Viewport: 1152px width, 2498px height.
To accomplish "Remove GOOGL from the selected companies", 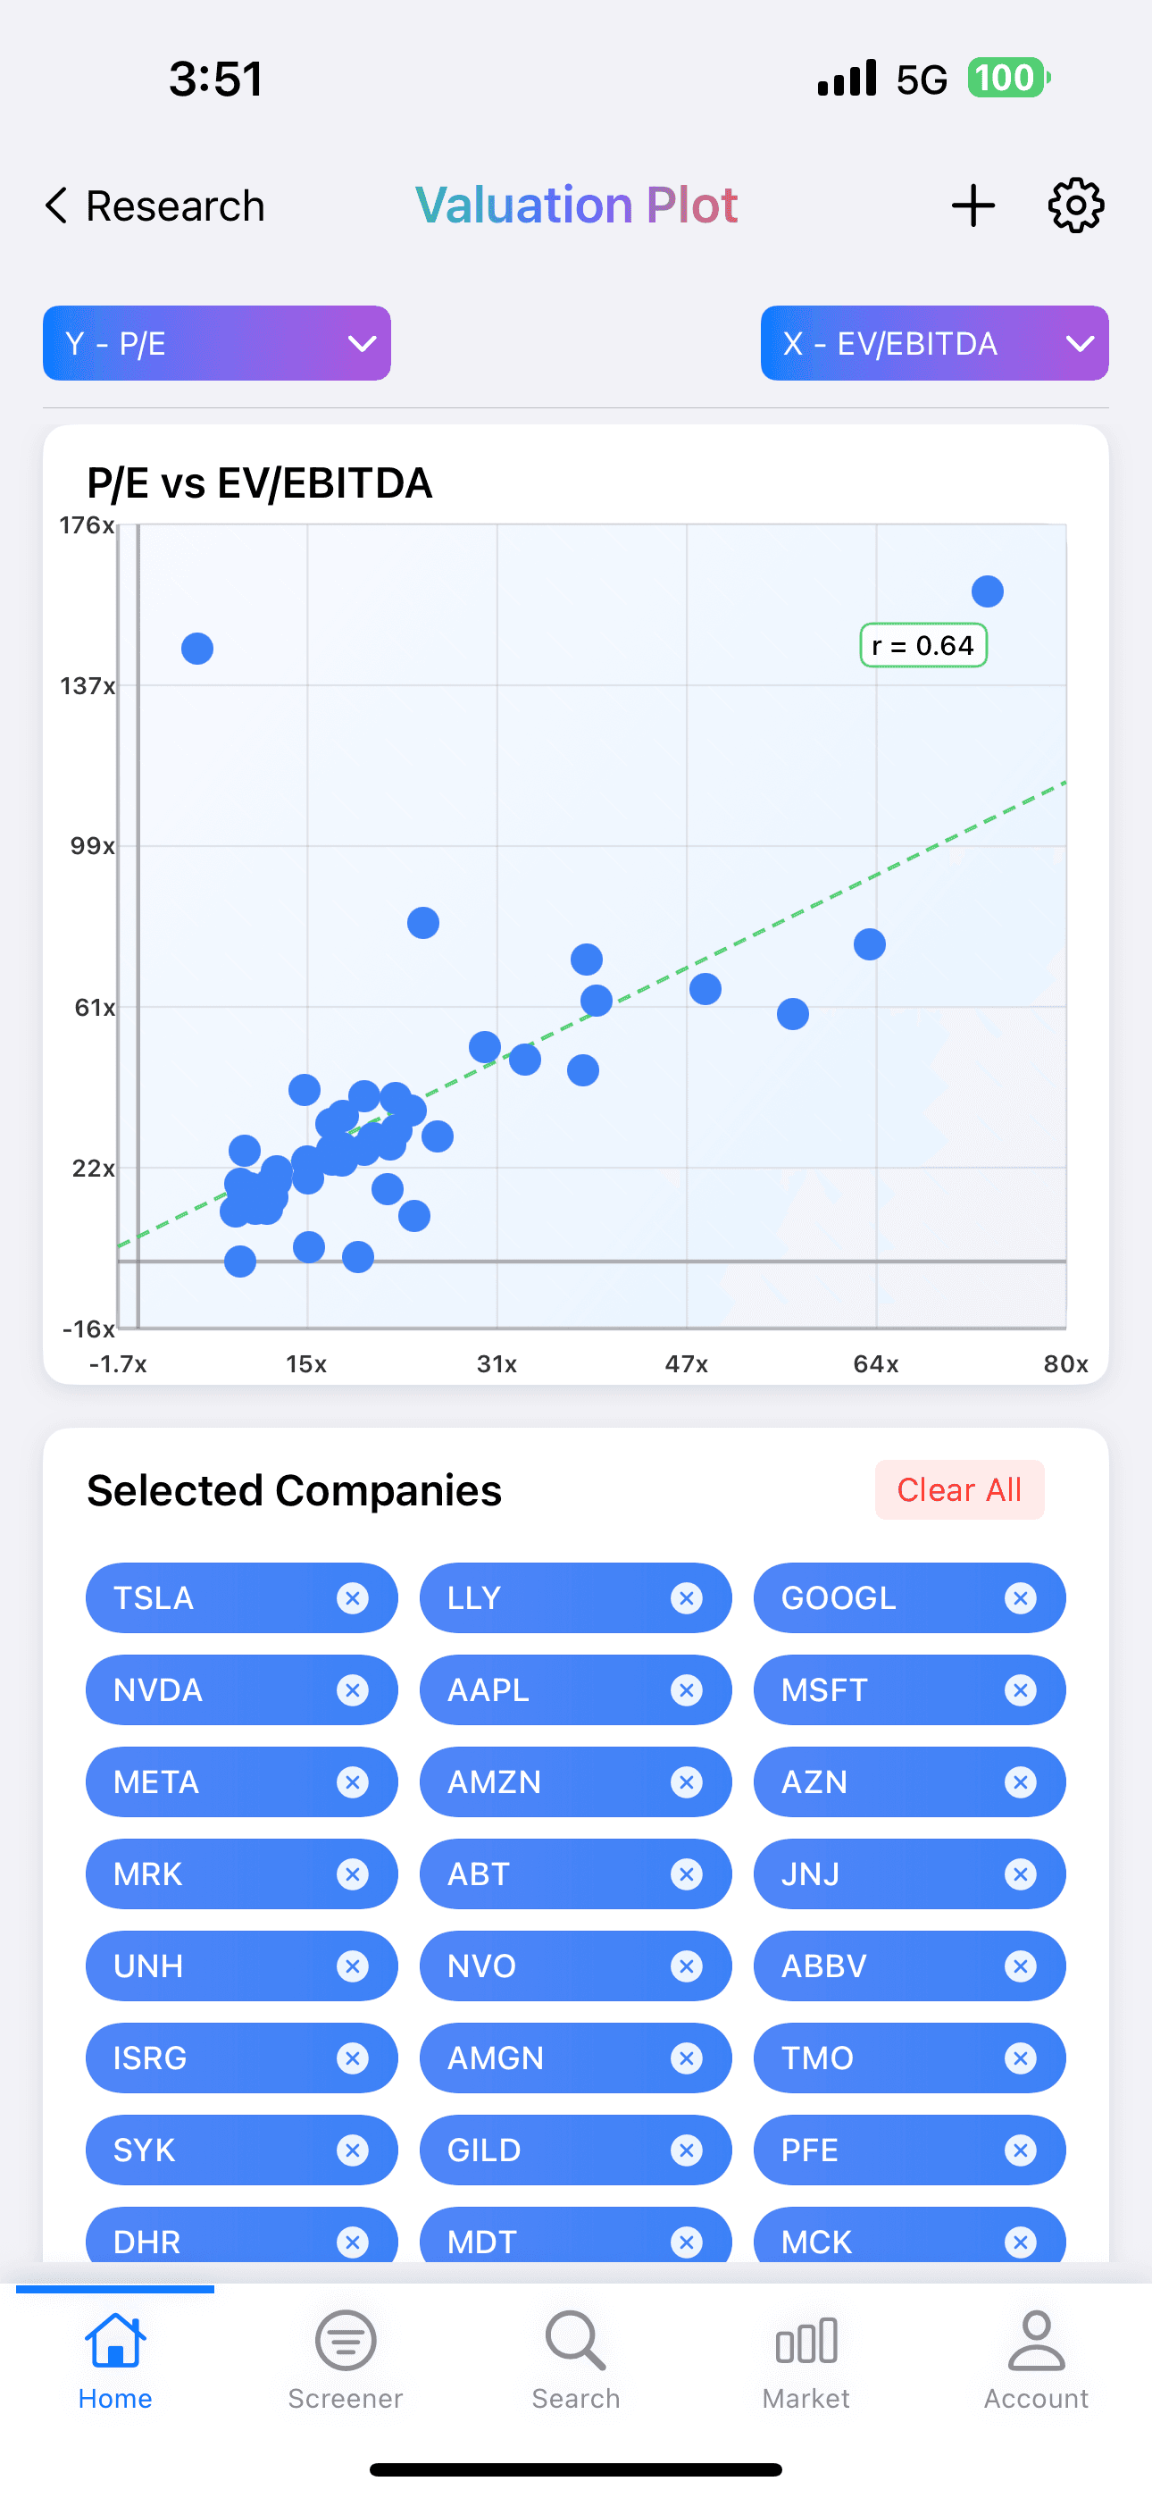I will (1020, 1598).
